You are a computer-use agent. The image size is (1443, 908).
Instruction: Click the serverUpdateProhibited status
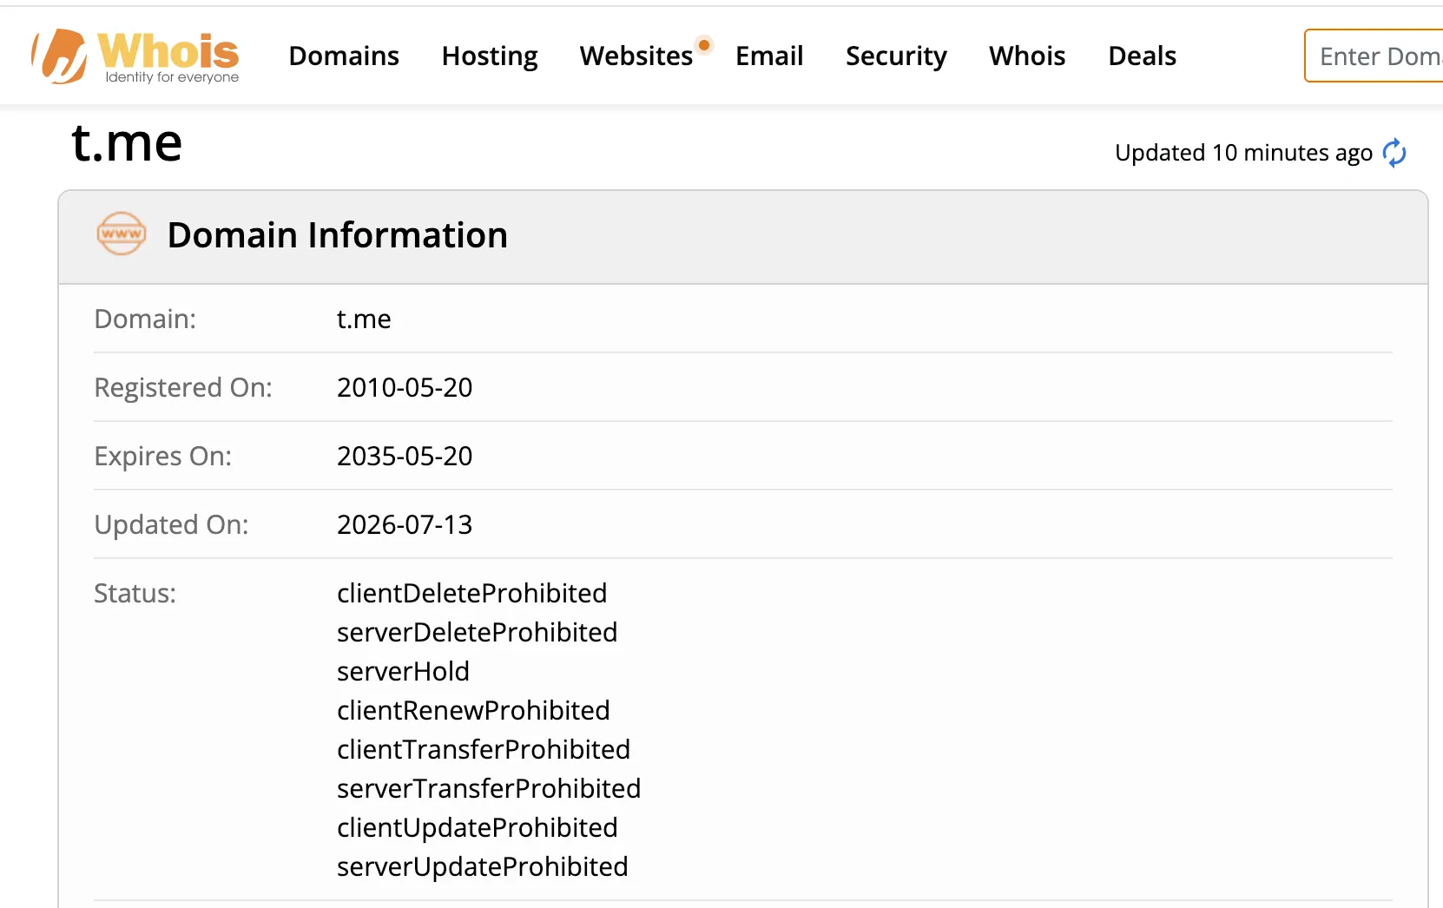(483, 867)
